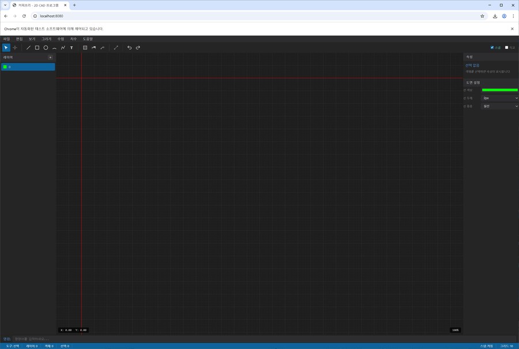Screen dimensions: 519x349
Task: Select the dimension measure tool
Action: (x=116, y=48)
